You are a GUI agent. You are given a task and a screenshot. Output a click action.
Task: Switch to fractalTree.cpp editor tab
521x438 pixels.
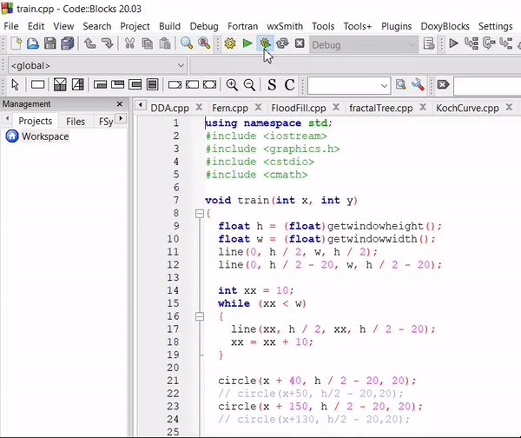click(x=381, y=108)
